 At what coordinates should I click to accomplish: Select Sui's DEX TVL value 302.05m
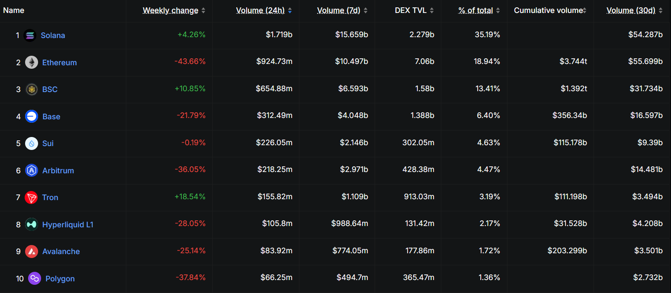(x=418, y=143)
